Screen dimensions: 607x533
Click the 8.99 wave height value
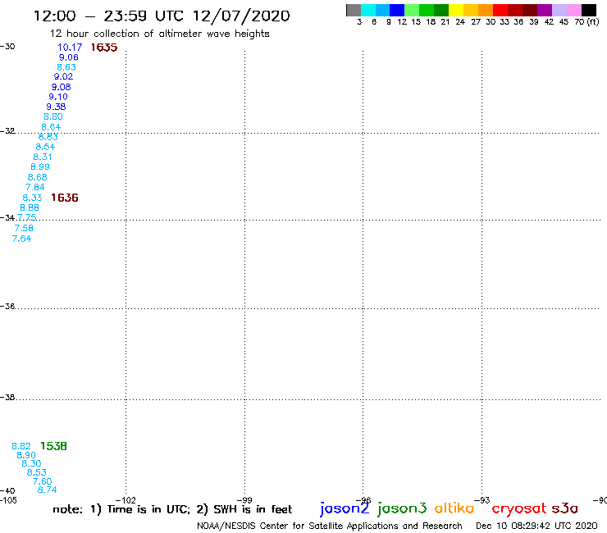point(40,166)
